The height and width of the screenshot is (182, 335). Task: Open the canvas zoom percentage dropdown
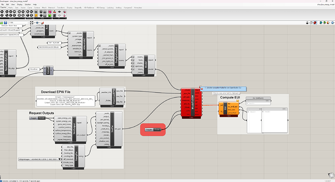tap(19, 23)
